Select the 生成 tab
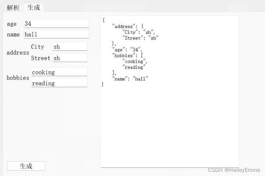 tap(34, 7)
